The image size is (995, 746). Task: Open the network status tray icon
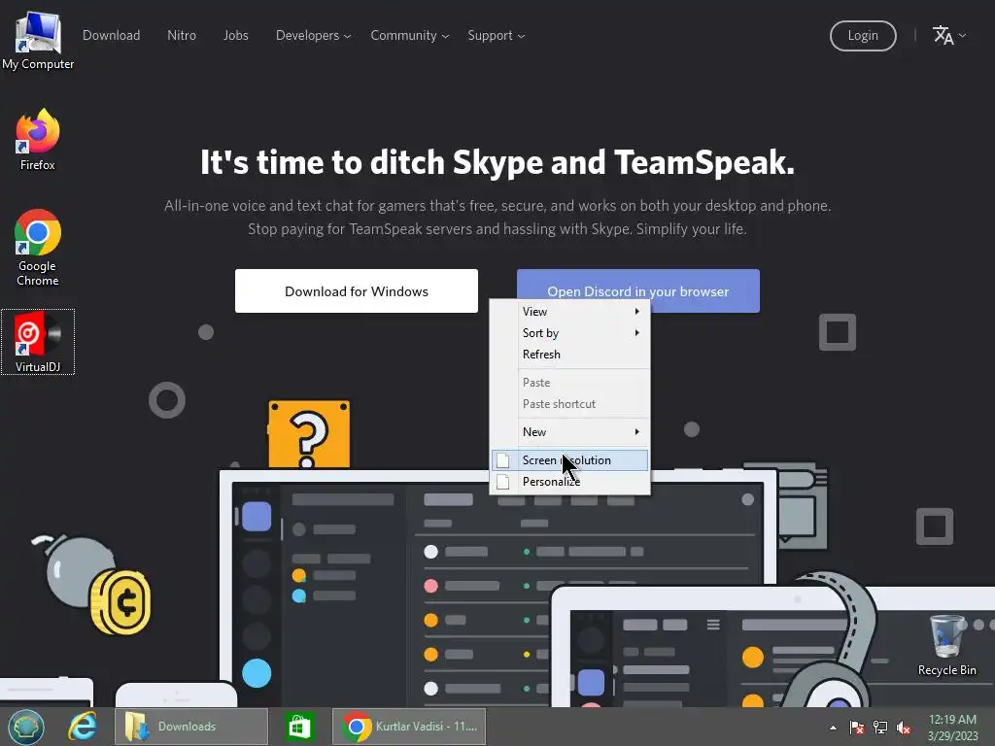point(880,728)
